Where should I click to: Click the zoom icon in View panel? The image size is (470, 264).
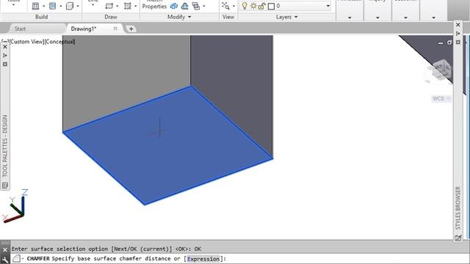coord(225,6)
